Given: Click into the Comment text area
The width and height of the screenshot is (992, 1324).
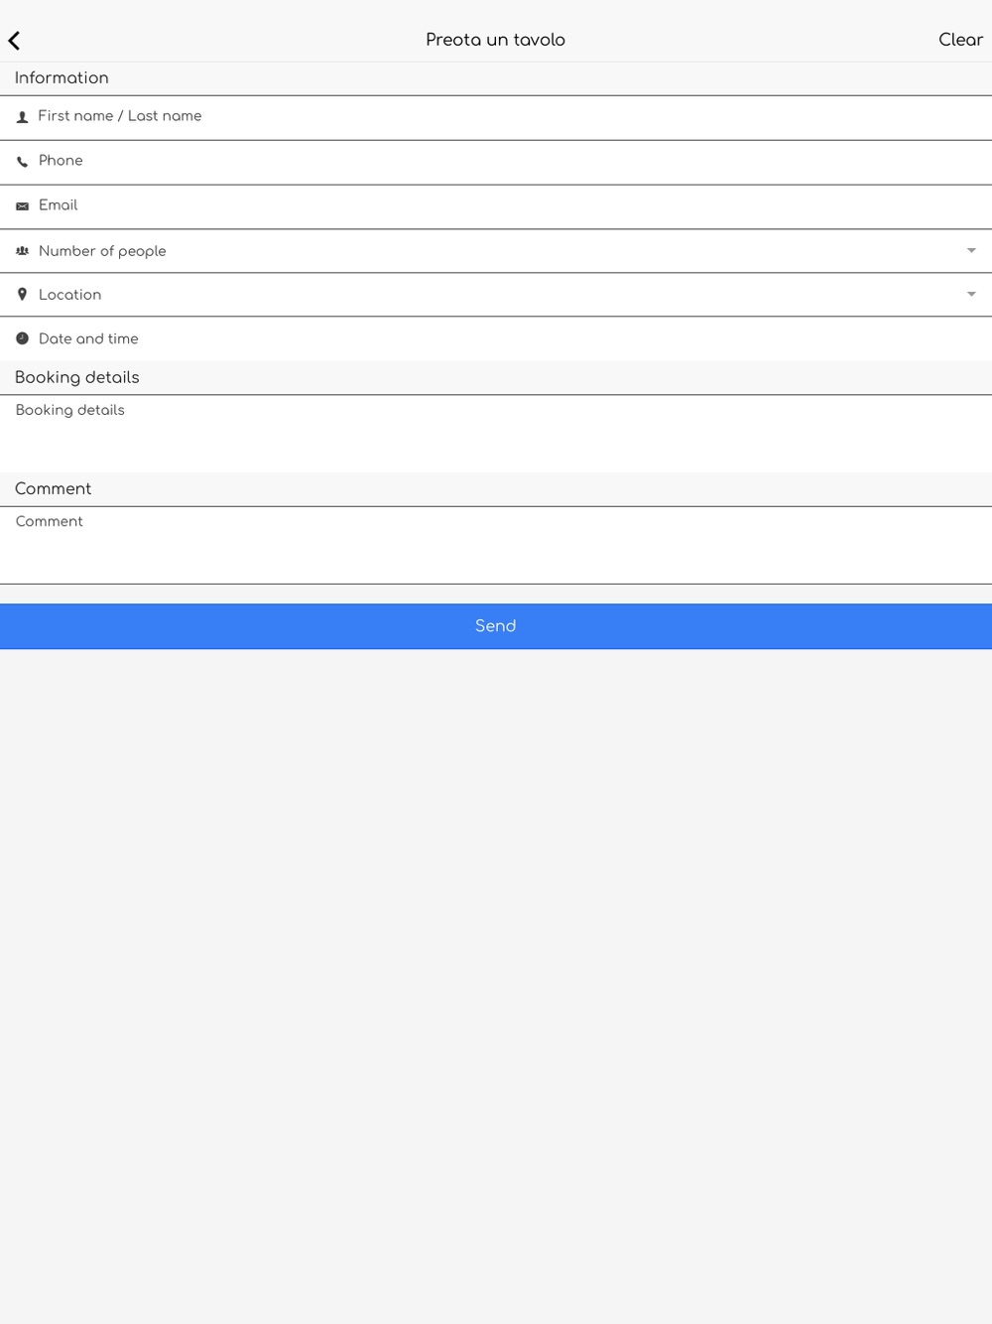Looking at the screenshot, I should 496,545.
